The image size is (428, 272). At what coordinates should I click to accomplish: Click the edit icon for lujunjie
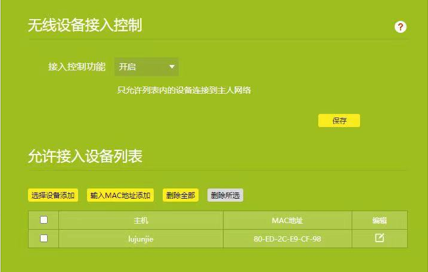[379, 238]
